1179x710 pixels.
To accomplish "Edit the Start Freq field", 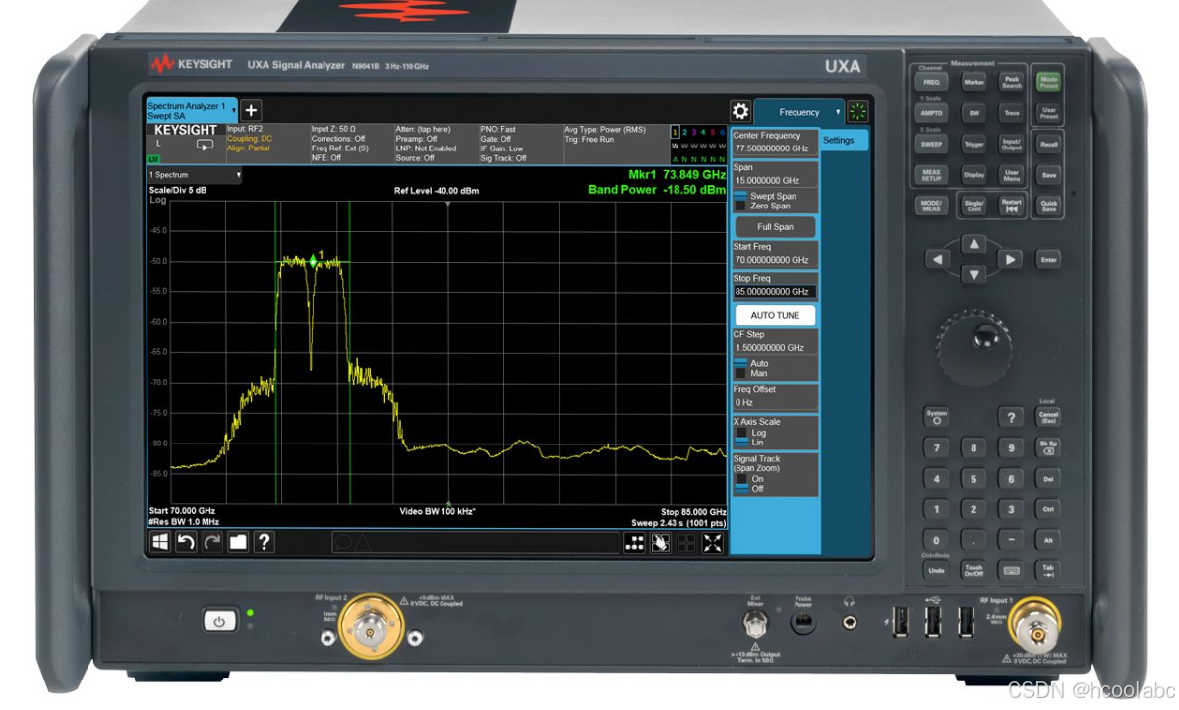I will pyautogui.click(x=775, y=254).
